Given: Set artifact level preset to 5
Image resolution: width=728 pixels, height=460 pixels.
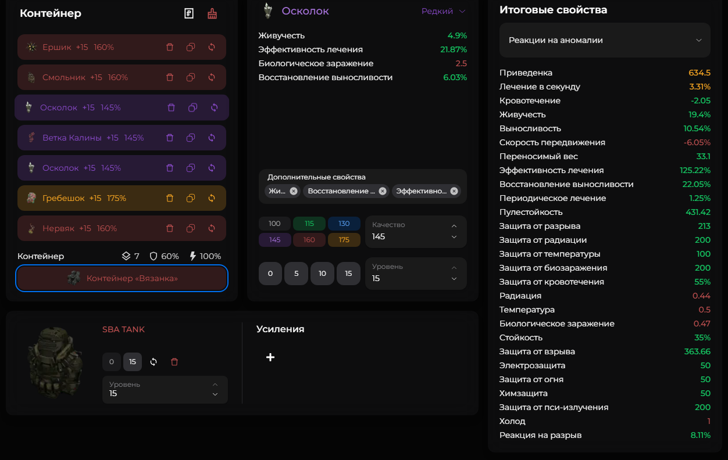Looking at the screenshot, I should 297,274.
